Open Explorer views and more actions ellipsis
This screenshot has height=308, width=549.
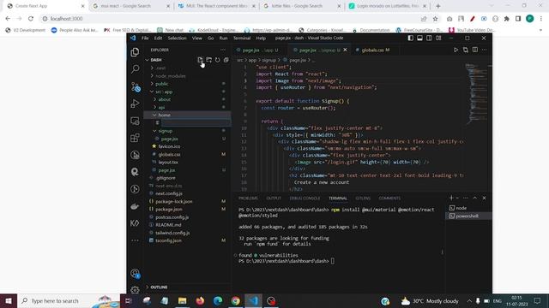(x=223, y=50)
